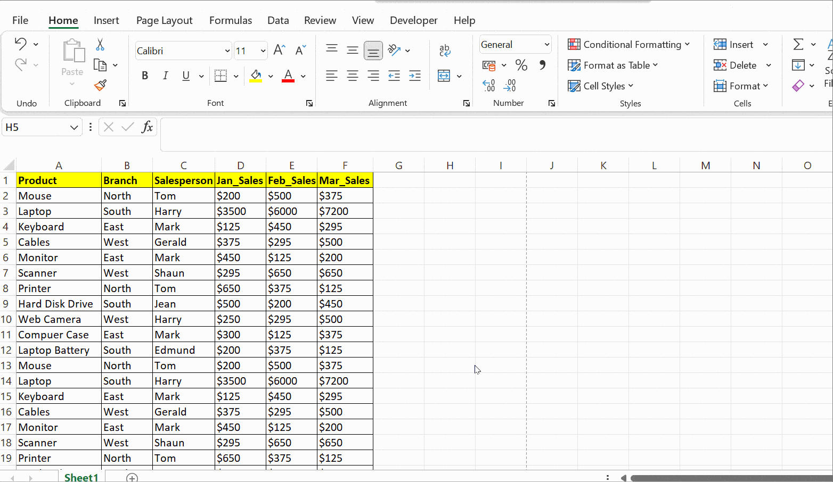Toggle center alignment
833x482 pixels.
click(353, 76)
